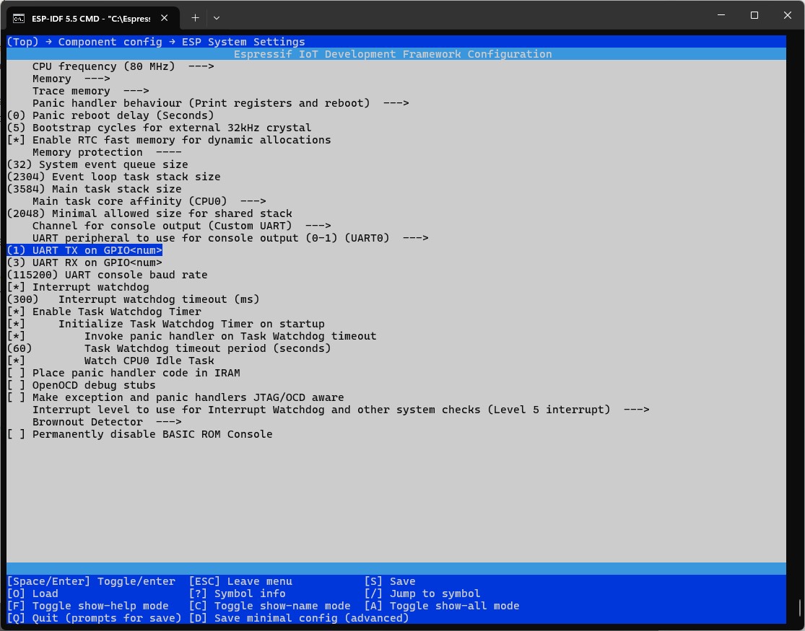The height and width of the screenshot is (631, 805).
Task: Minimize the terminal window
Action: [721, 15]
